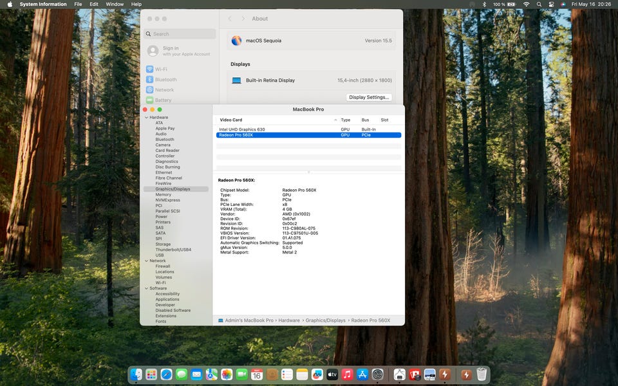Screen dimensions: 618x386
Task: Open Finder from the Dock
Action: click(136, 374)
